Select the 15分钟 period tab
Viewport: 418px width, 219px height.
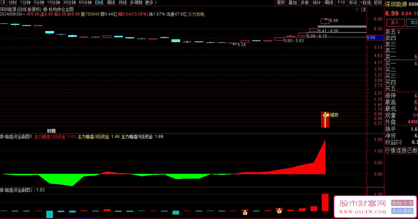(x=54, y=3)
